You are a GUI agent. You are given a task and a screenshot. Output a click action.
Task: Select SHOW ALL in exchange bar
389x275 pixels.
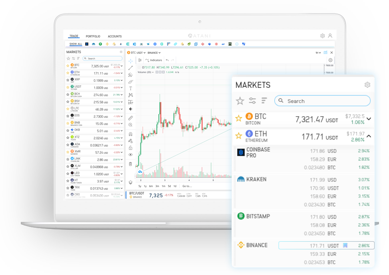76,44
